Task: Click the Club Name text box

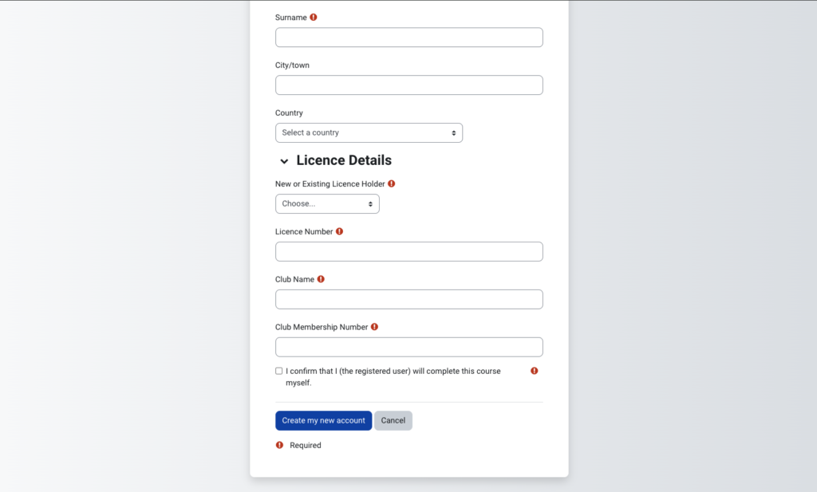Action: coord(408,300)
